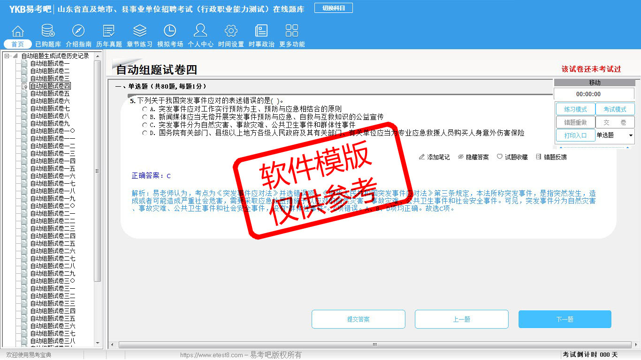
Task: Open 更多功能 grid icon
Action: coord(292,31)
